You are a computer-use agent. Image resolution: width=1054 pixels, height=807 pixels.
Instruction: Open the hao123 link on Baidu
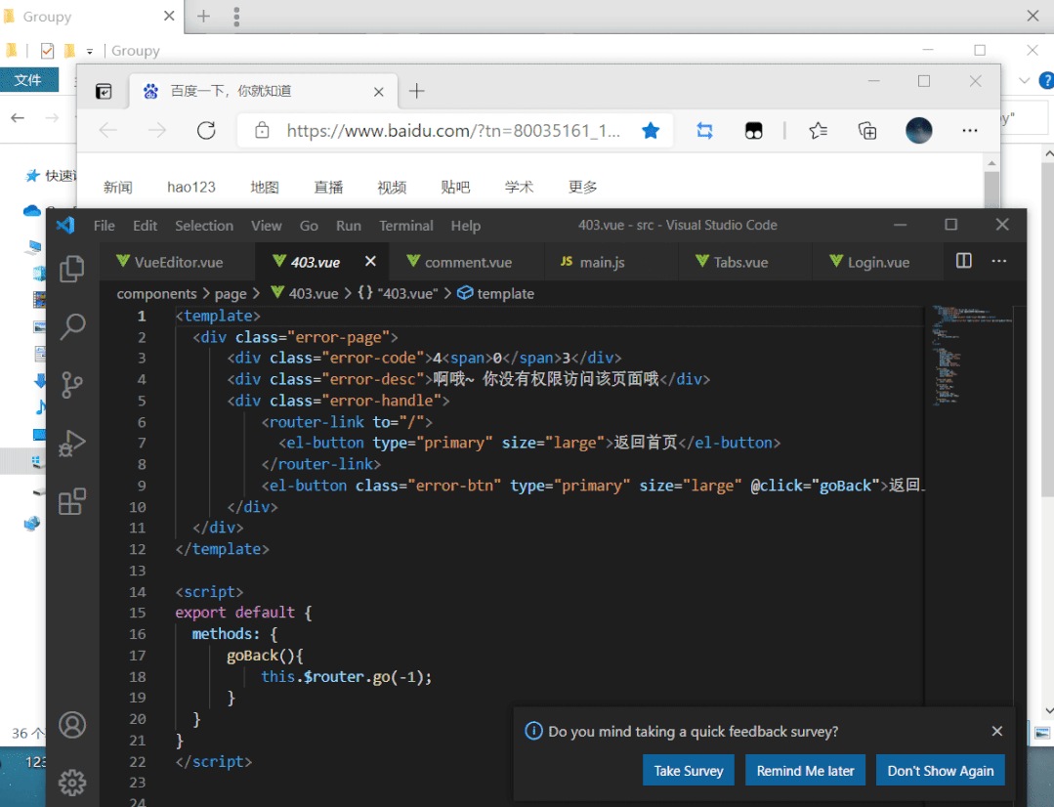(x=191, y=187)
